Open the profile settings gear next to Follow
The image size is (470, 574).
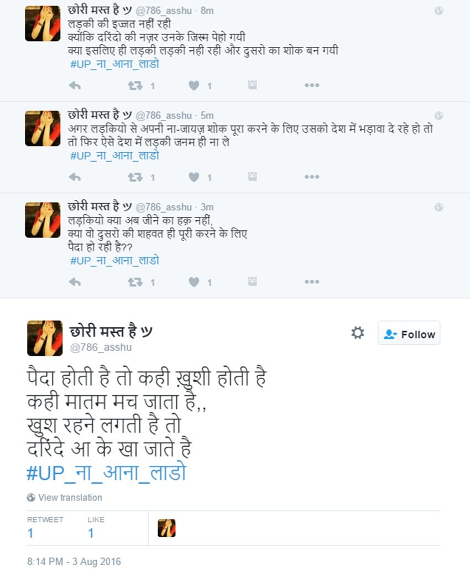tap(358, 333)
